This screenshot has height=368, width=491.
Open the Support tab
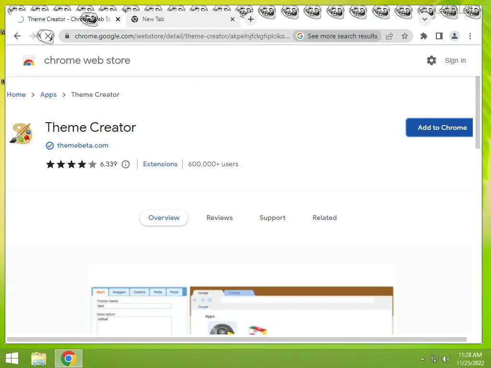point(272,218)
